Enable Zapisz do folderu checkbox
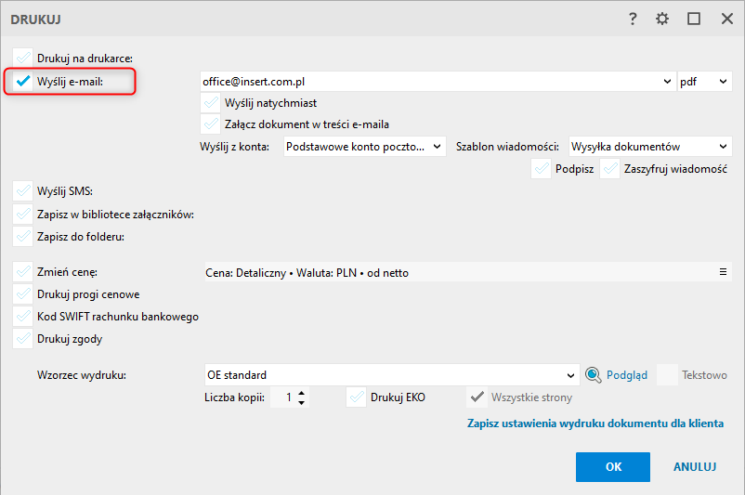Screen dimensions: 745x495 coord(23,236)
